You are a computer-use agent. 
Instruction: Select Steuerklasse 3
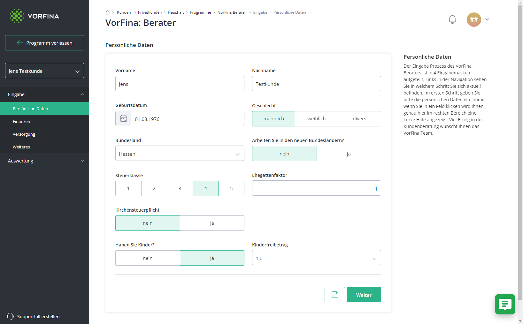click(180, 188)
